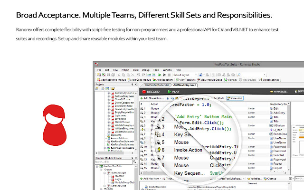Select Save.rxrec in the Projects tree

(120, 119)
